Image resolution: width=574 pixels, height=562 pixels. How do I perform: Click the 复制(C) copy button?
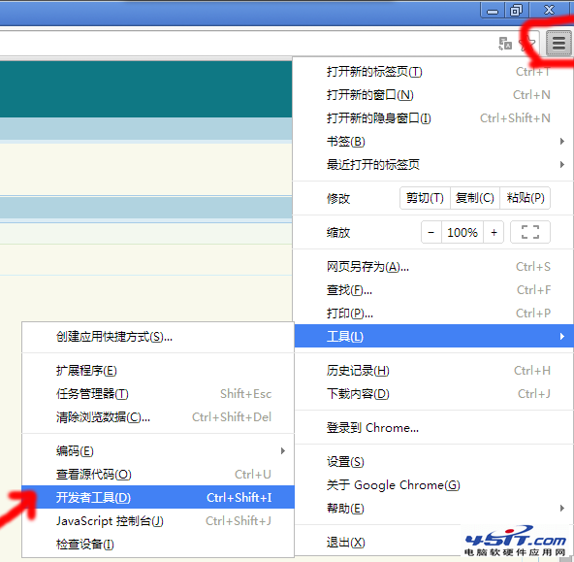[x=475, y=198]
